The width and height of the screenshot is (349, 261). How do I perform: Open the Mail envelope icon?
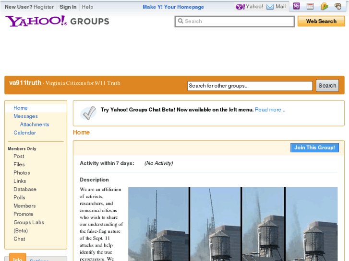coord(270,7)
